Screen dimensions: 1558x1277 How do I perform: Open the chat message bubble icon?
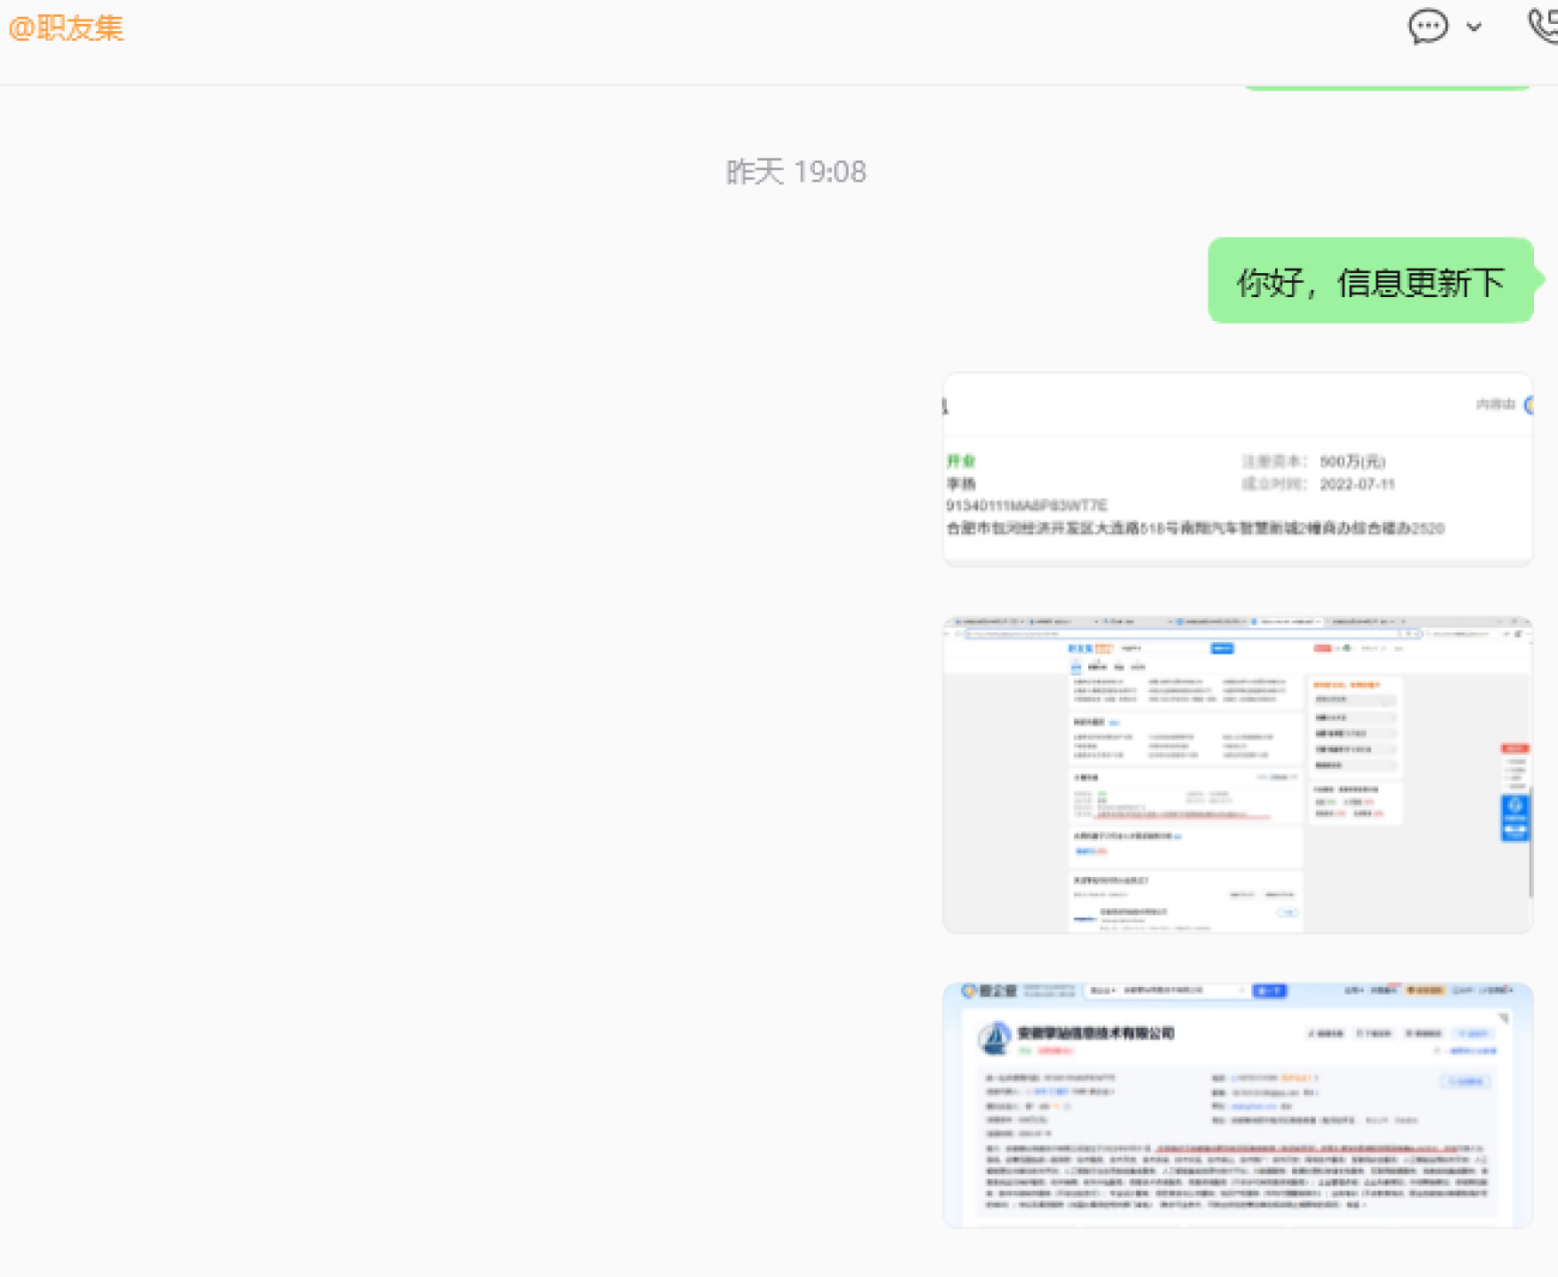(x=1428, y=27)
